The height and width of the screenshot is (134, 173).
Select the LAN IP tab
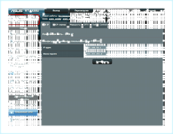point(46,25)
